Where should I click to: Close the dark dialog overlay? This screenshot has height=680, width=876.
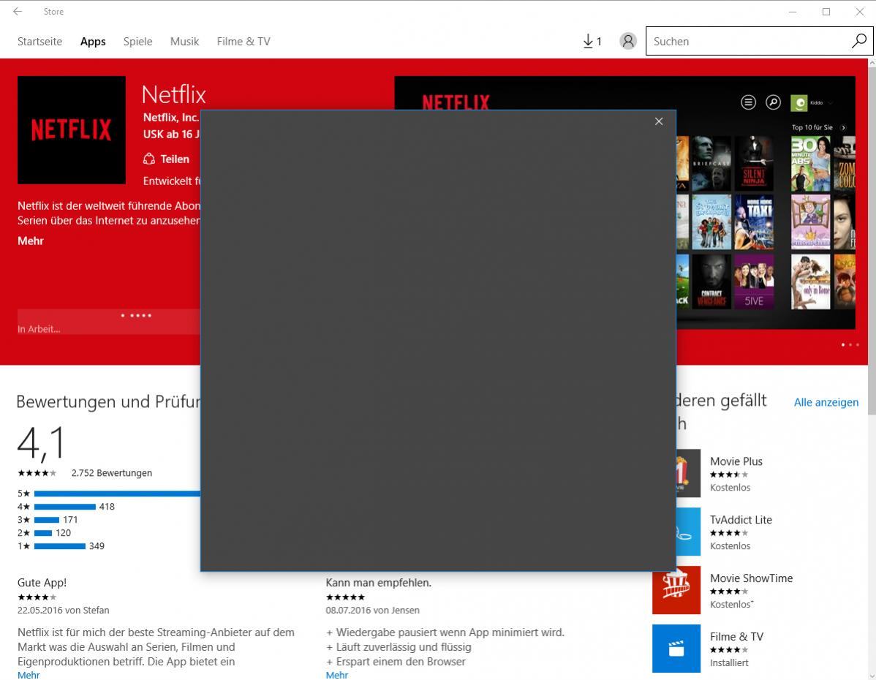pyautogui.click(x=659, y=121)
